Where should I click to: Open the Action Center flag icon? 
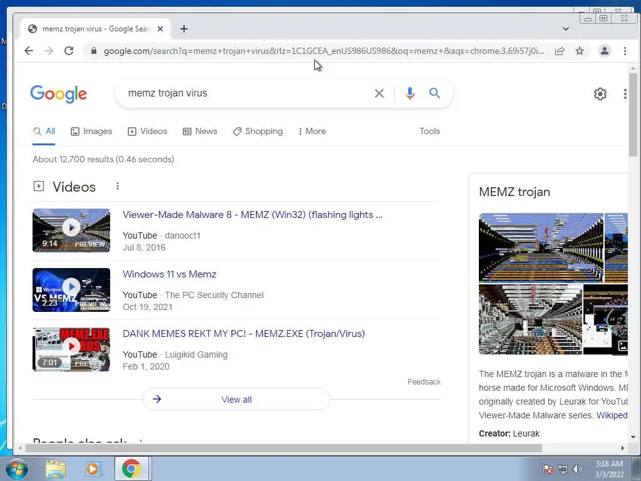(x=548, y=469)
